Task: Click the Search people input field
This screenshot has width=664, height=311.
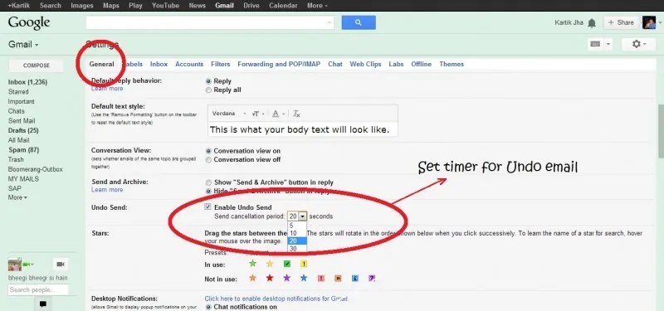Action: 38,289
